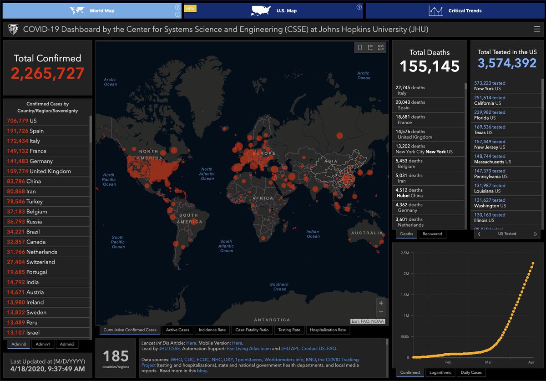Open the CDC data source link

[190, 360]
